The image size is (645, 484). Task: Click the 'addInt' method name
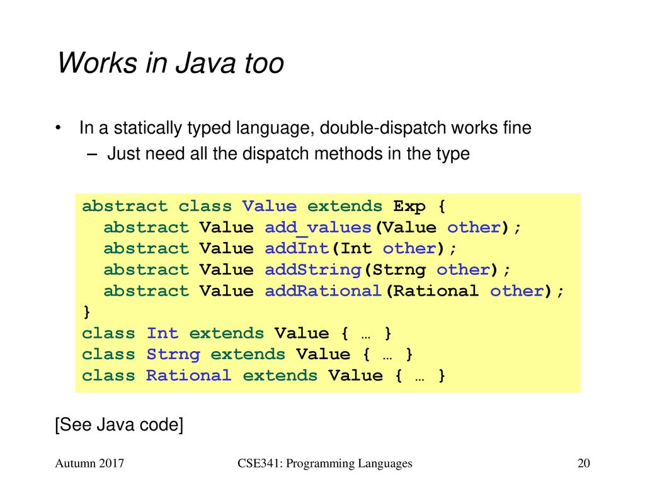[x=297, y=248]
